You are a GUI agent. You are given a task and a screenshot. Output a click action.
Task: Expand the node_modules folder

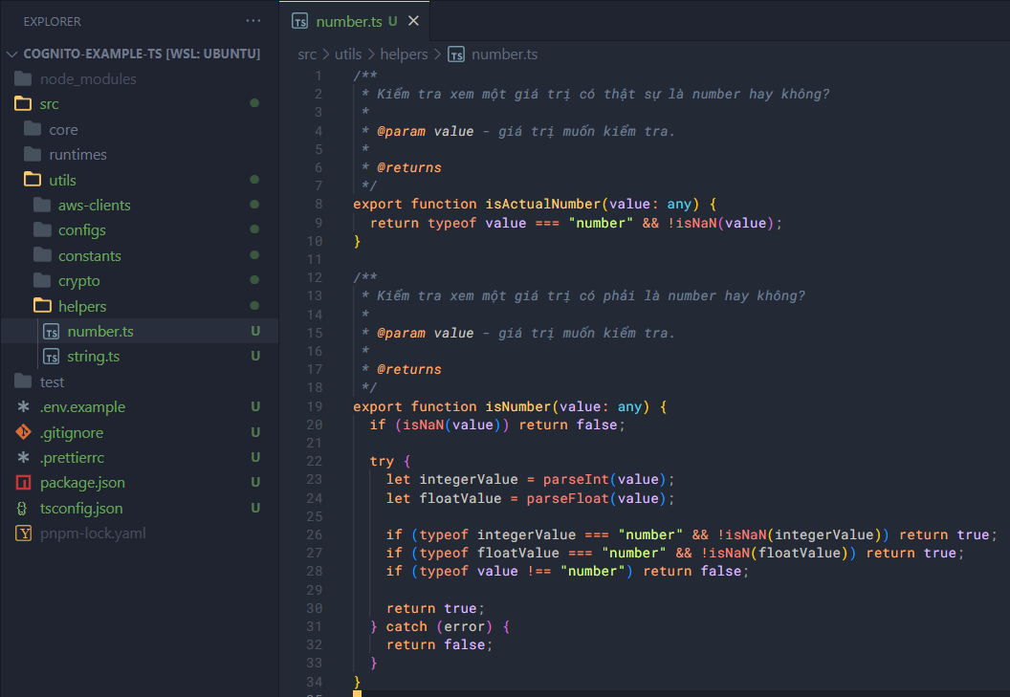pos(88,79)
